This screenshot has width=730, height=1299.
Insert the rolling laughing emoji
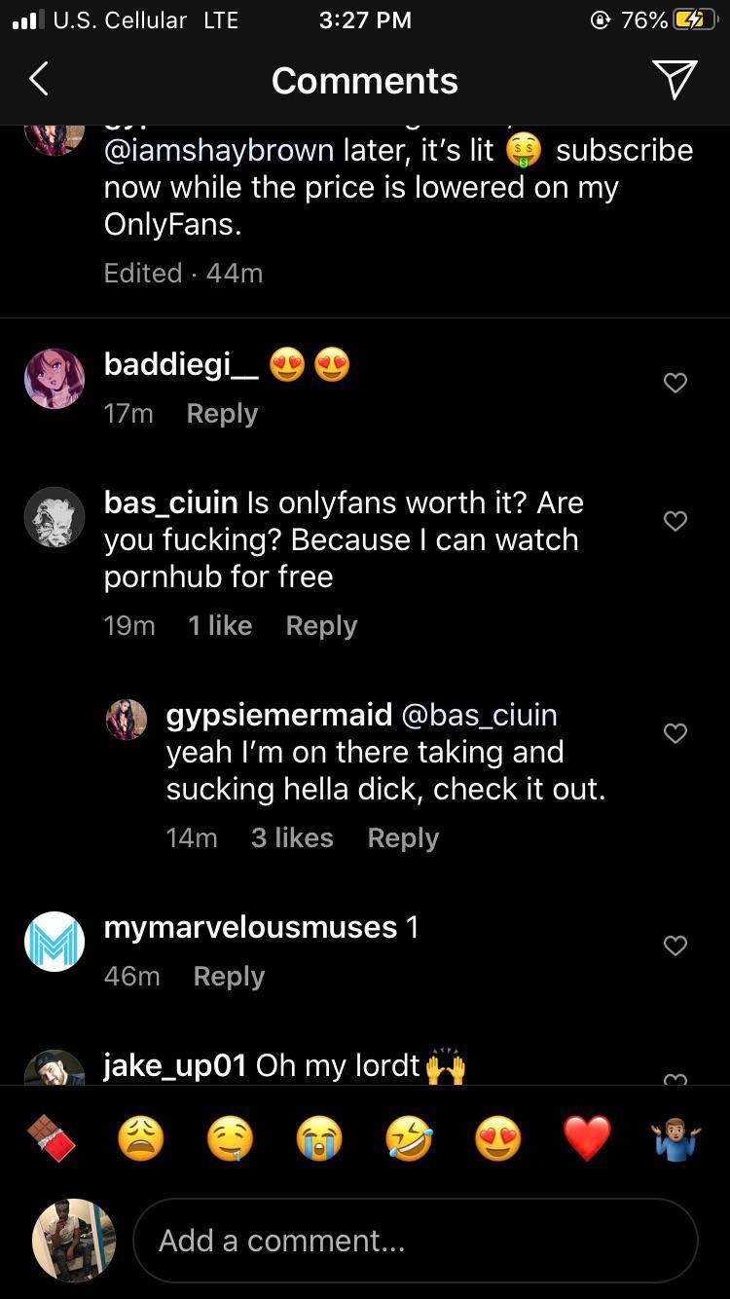pos(409,1138)
